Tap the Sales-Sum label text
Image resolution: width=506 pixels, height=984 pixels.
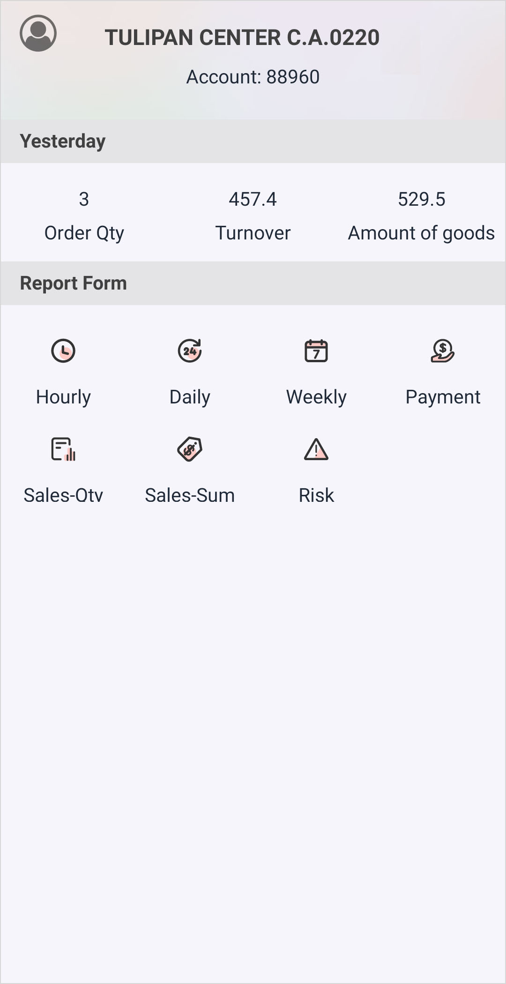click(190, 495)
